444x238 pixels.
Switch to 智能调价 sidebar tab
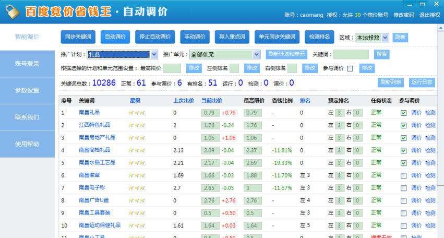coord(27,37)
